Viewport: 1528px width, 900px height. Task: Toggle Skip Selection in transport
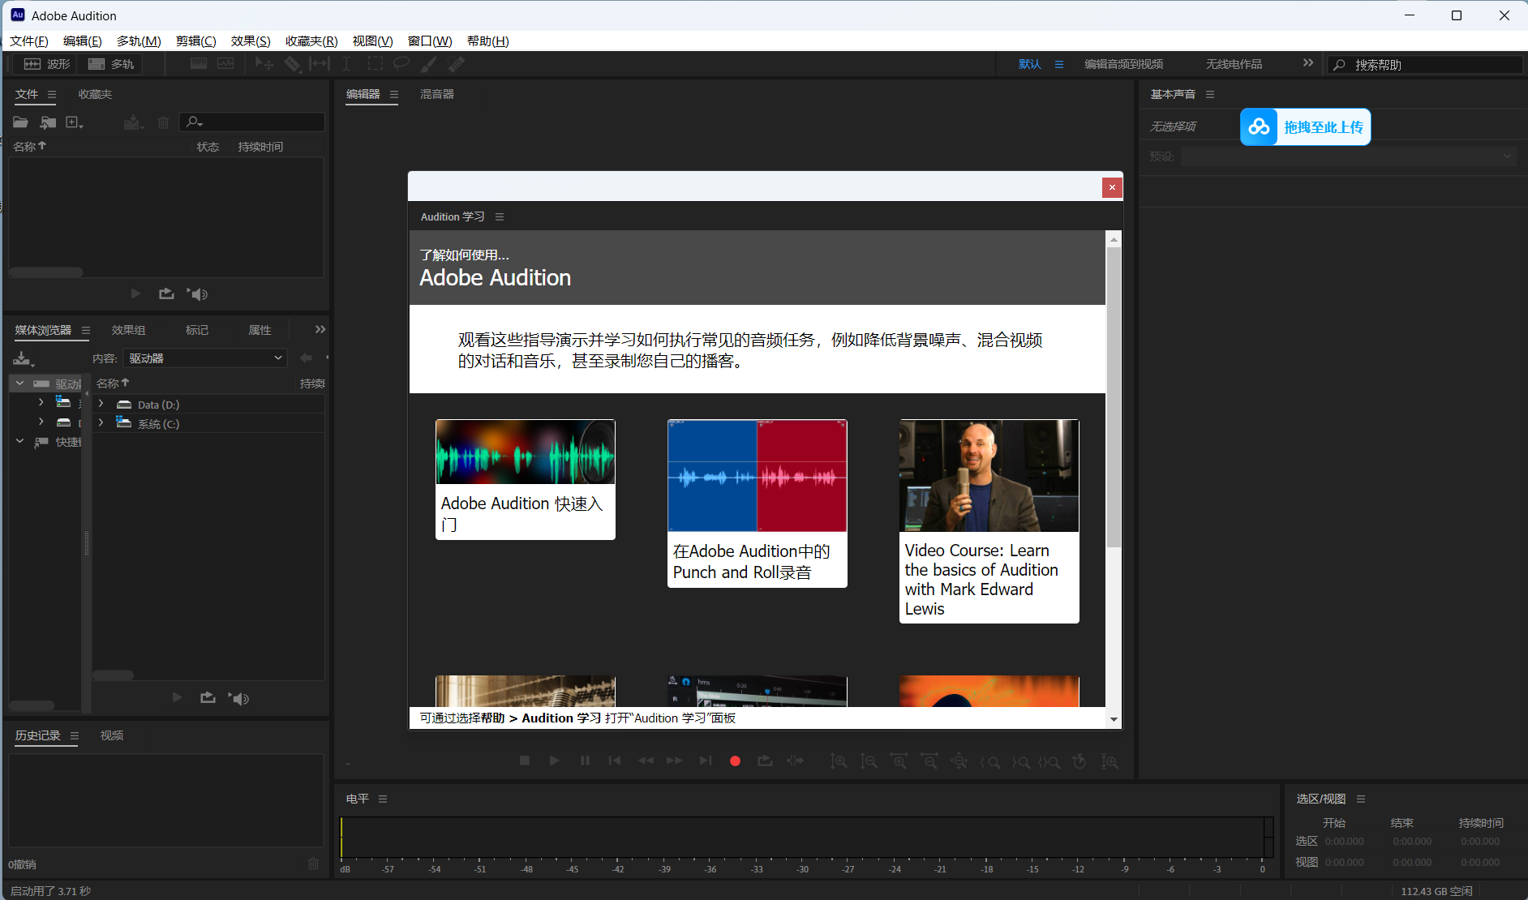click(x=795, y=761)
